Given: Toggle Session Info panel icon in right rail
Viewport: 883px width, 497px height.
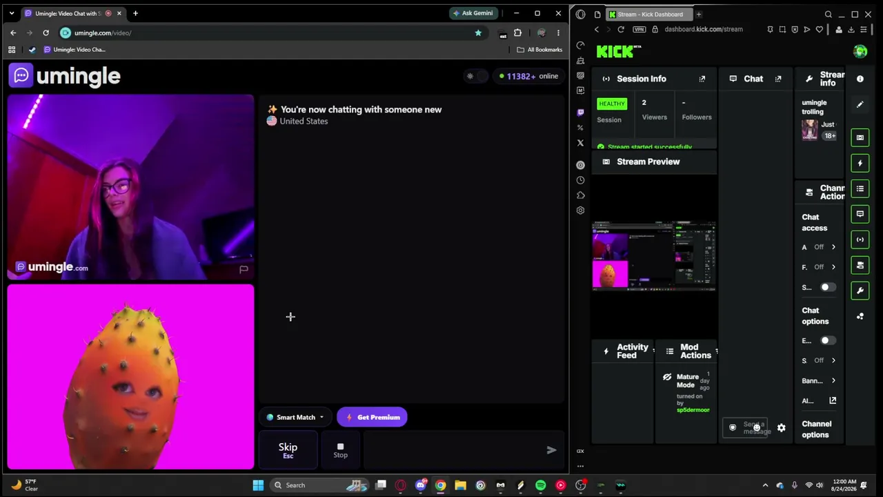Looking at the screenshot, I should [860, 240].
